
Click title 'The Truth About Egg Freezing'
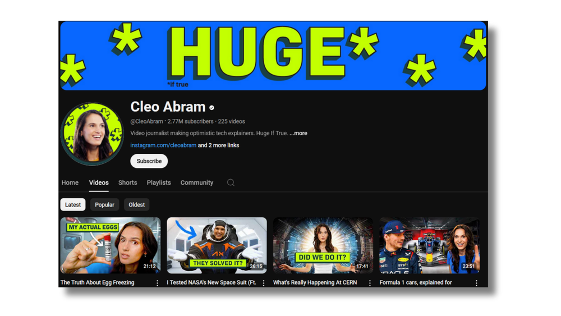pyautogui.click(x=97, y=282)
